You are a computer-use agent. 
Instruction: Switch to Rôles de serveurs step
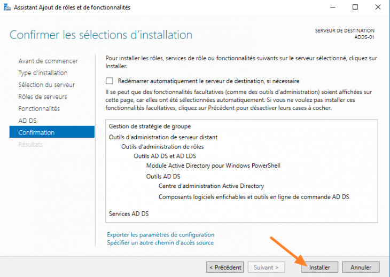[x=43, y=97]
